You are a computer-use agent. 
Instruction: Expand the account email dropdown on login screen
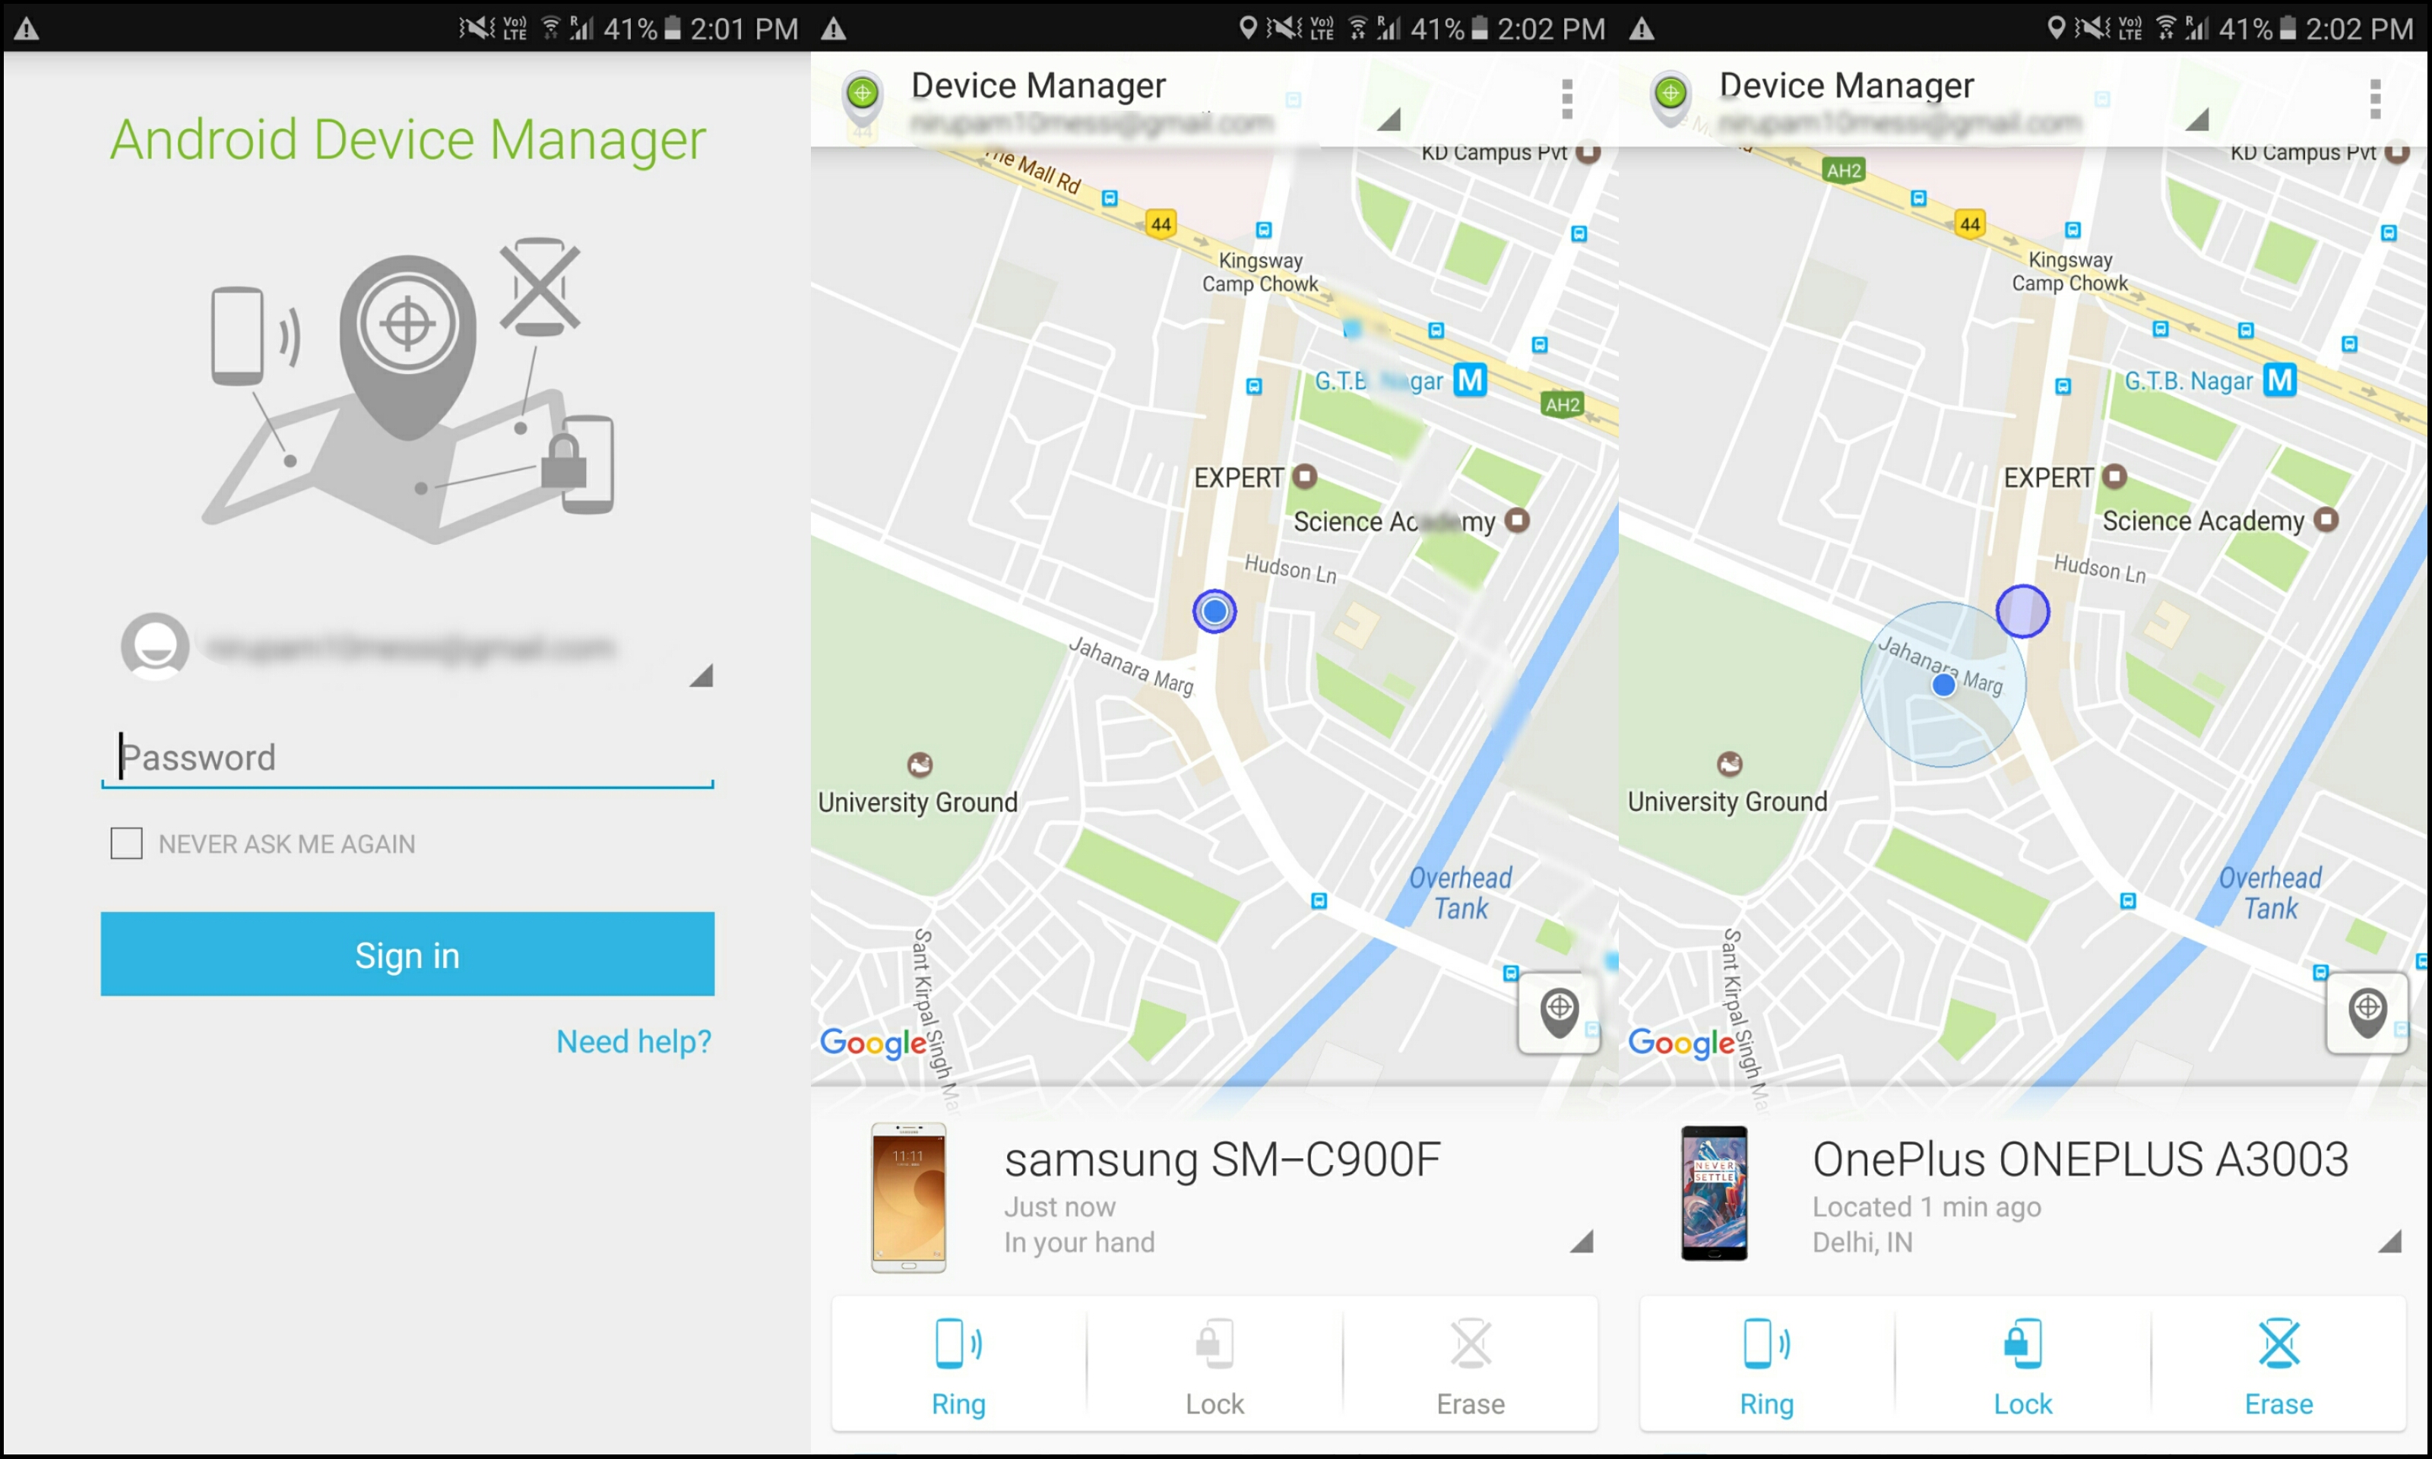[701, 676]
